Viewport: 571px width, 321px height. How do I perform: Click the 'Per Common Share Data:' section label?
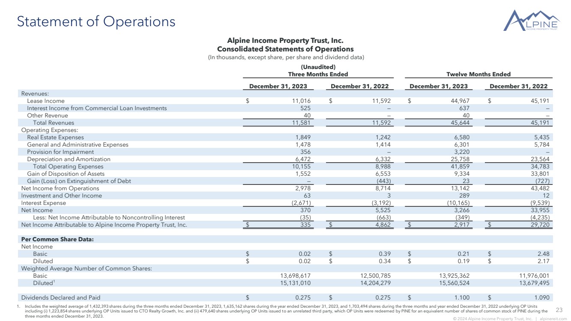(x=57, y=239)
